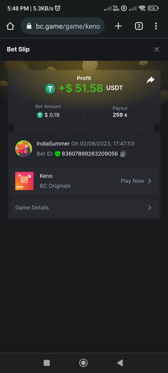The width and height of the screenshot is (168, 373).
Task: Open the browser three-dot menu
Action: click(156, 26)
